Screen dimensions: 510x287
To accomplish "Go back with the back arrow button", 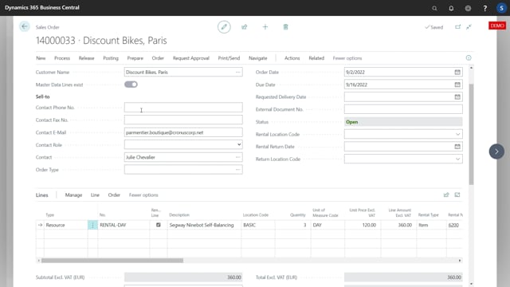I will tap(25, 26).
